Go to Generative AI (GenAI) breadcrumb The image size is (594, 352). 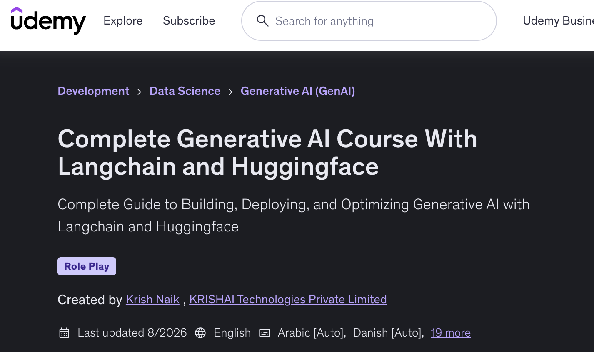point(298,91)
